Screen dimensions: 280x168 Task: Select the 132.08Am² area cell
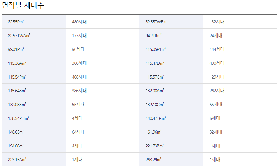(155, 91)
